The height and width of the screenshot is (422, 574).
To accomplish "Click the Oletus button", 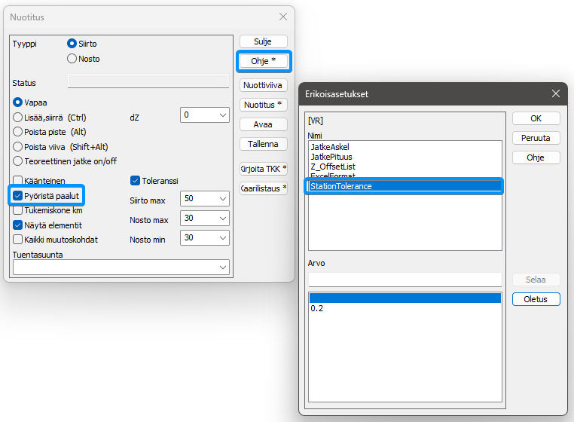I will pyautogui.click(x=536, y=299).
